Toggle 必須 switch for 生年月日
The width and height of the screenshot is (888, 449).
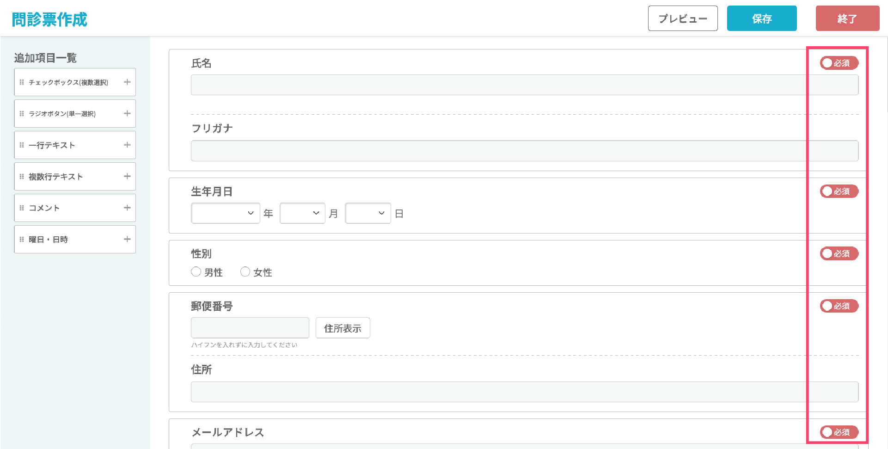839,191
